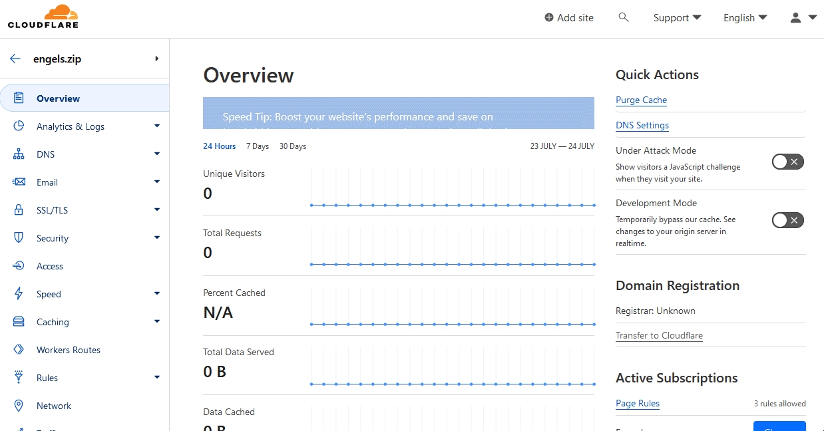
Task: Click the Speed lightning bolt icon
Action: pyautogui.click(x=19, y=294)
